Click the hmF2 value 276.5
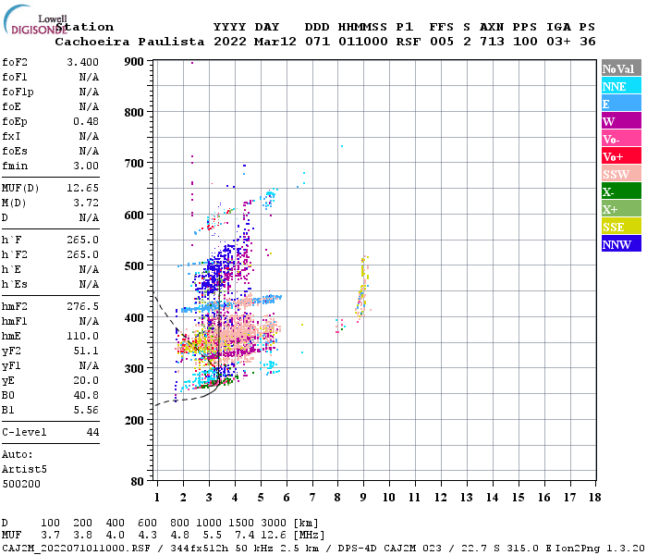 click(83, 306)
